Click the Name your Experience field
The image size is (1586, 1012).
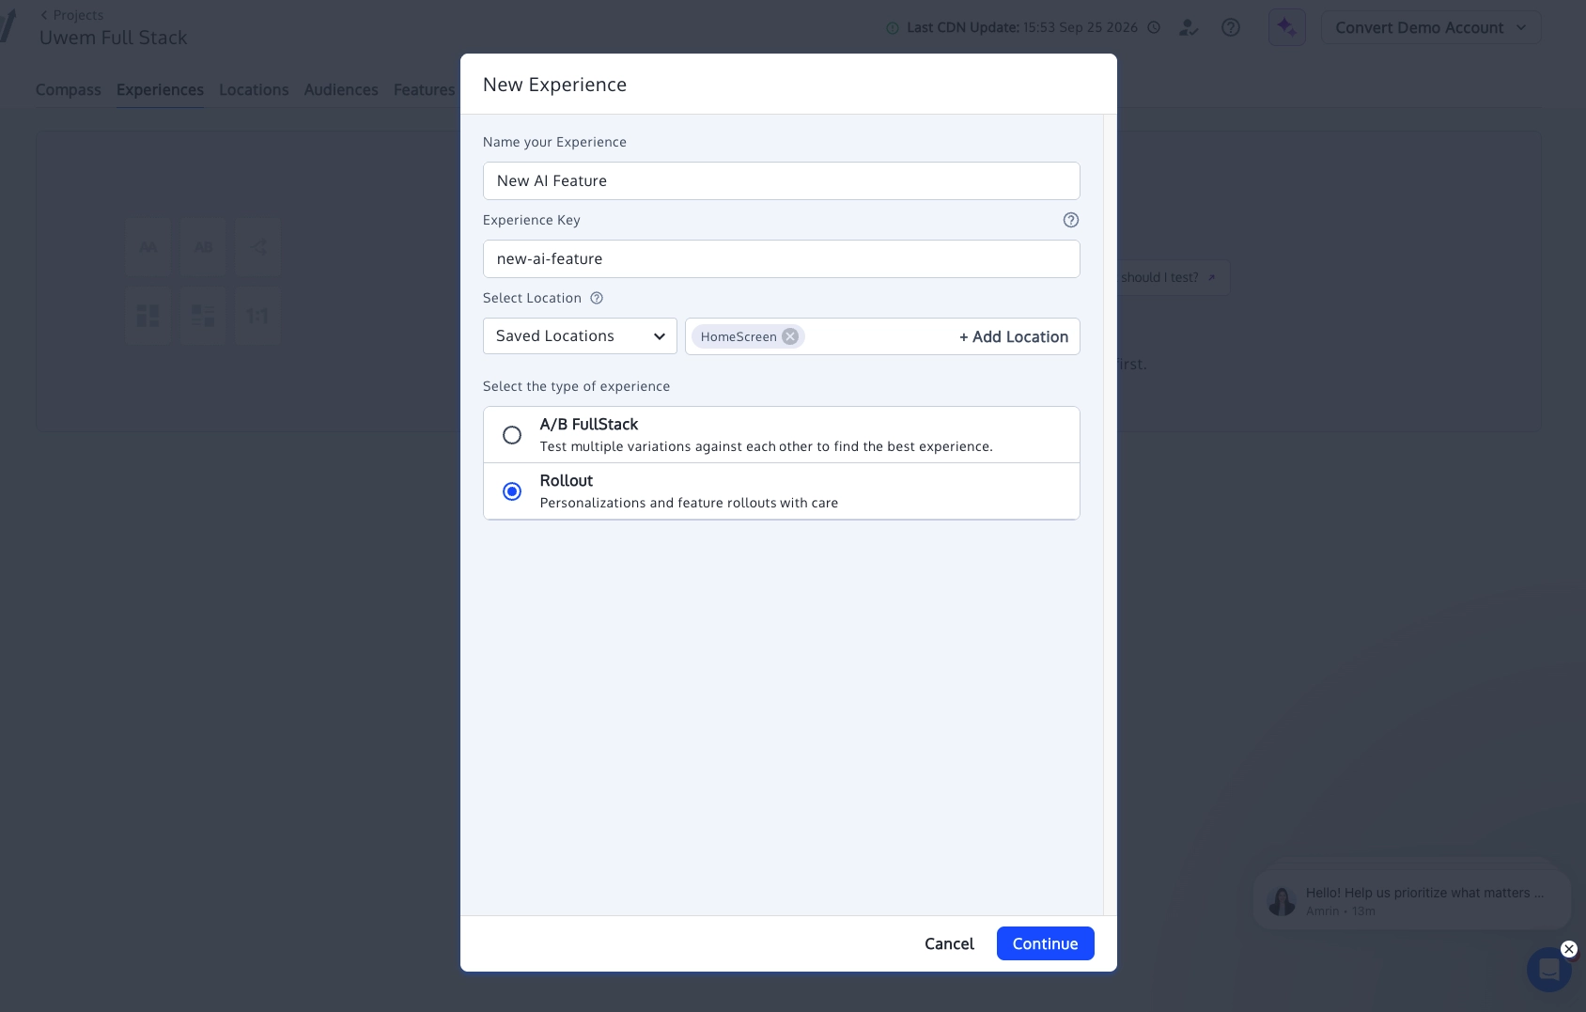(781, 180)
